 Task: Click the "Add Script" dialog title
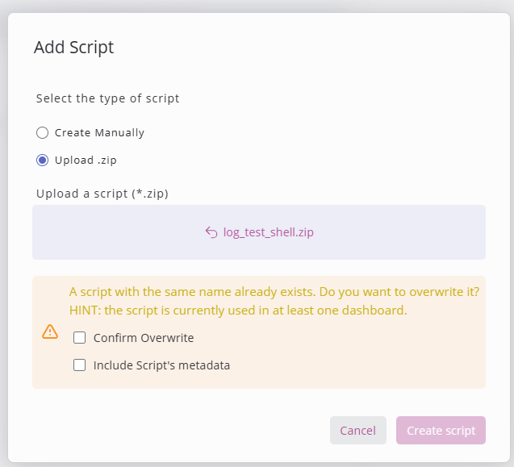(x=73, y=48)
